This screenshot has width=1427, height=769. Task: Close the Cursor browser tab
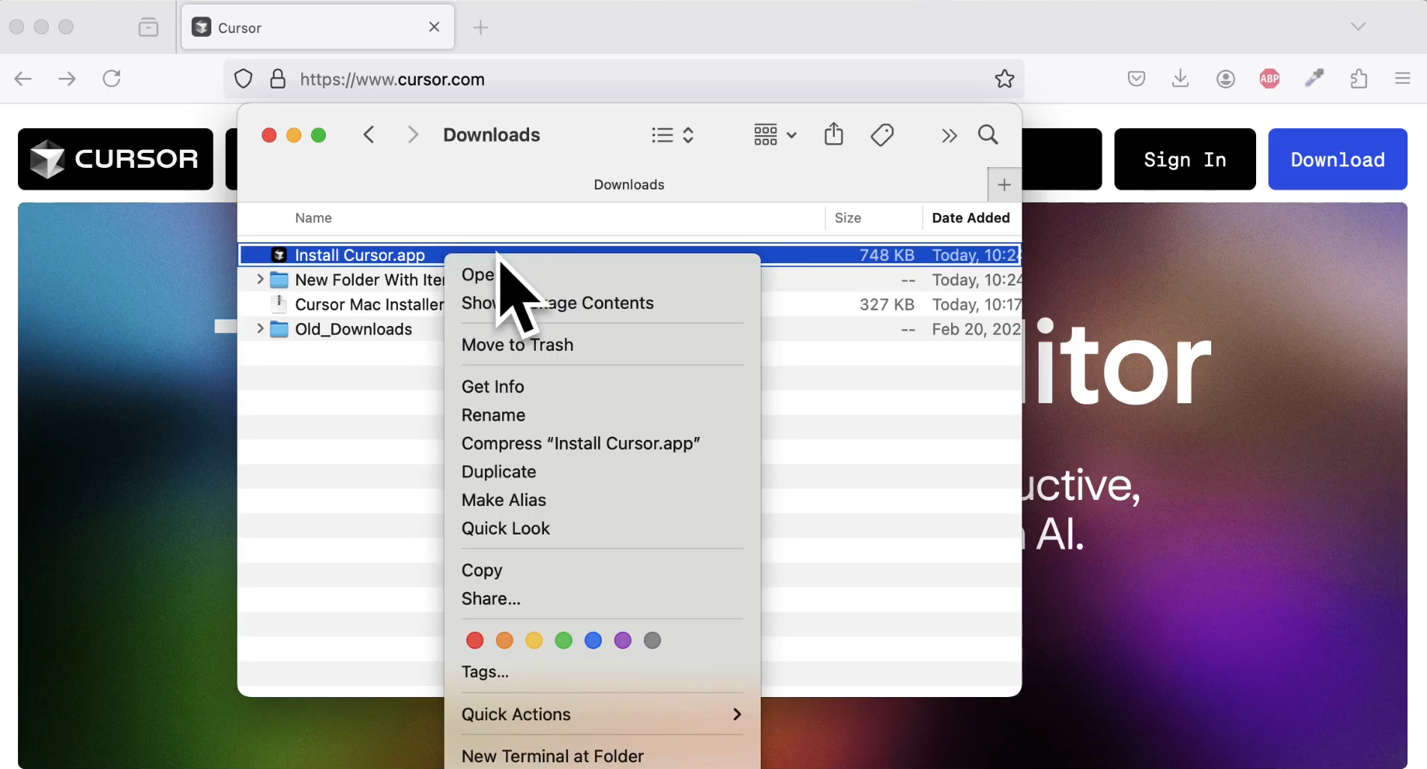point(434,27)
